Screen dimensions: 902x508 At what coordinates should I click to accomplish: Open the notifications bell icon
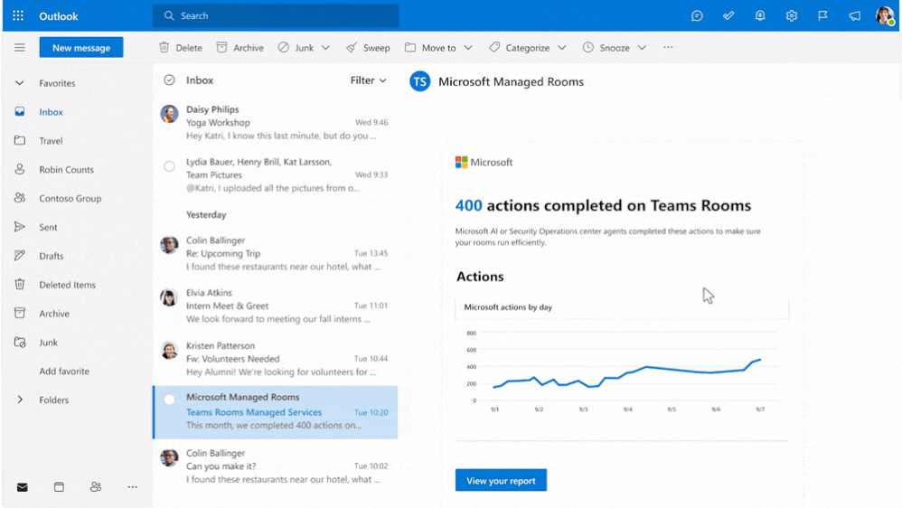click(x=760, y=15)
